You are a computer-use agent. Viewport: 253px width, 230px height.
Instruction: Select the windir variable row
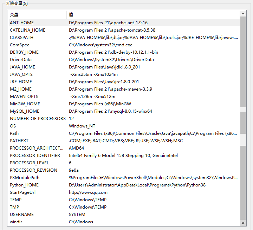[124, 222]
